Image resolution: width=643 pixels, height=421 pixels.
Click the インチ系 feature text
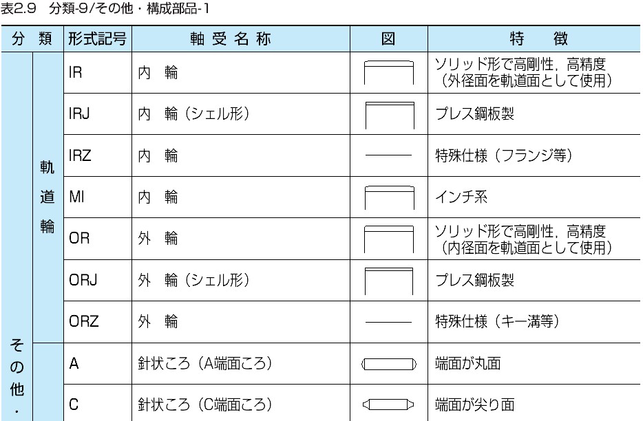click(461, 197)
